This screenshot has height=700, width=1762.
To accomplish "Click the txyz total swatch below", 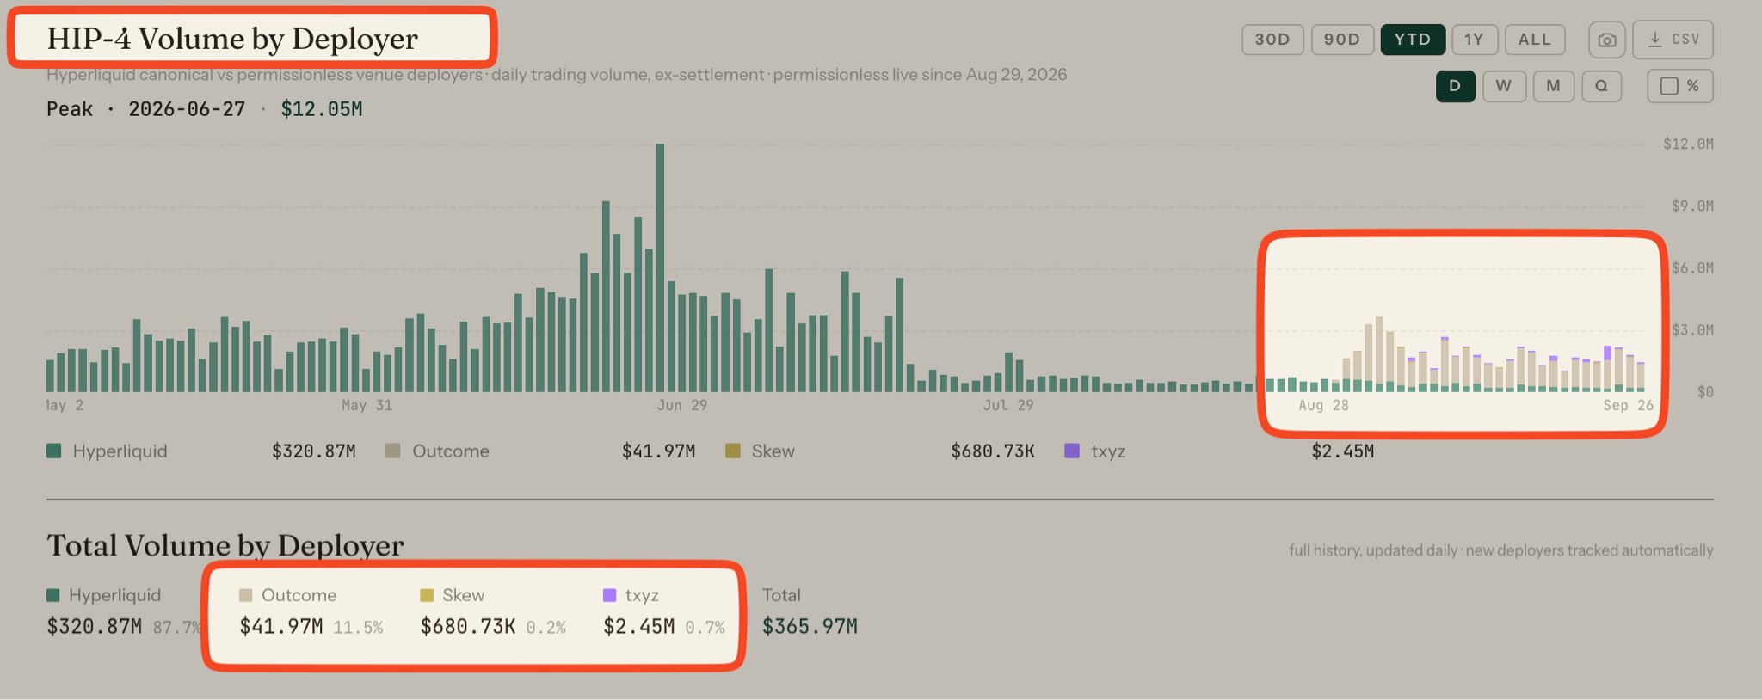I will point(610,595).
